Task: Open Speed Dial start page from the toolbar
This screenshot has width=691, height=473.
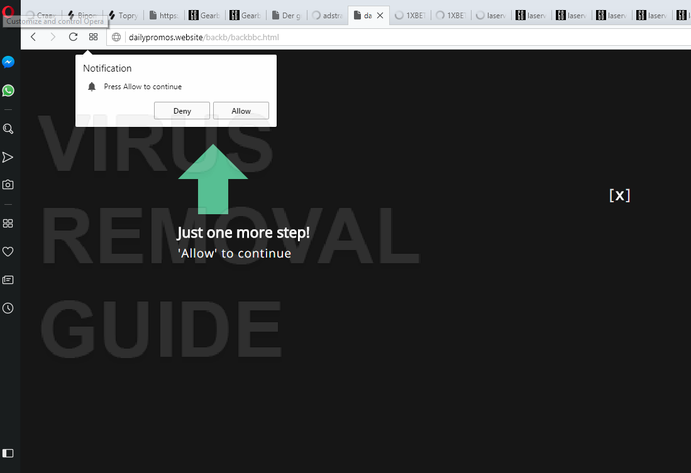Action: coord(94,37)
